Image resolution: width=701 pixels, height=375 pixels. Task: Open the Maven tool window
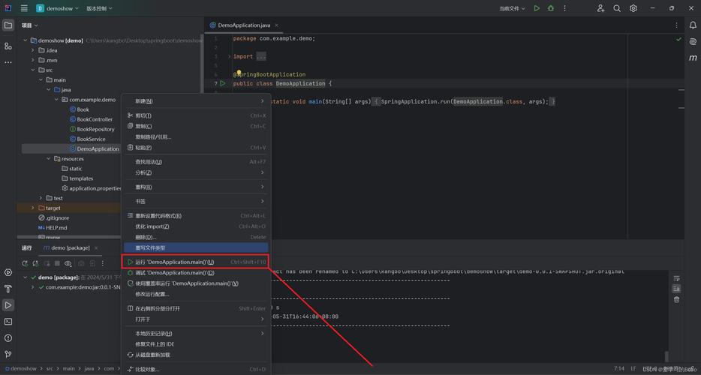coord(693,58)
